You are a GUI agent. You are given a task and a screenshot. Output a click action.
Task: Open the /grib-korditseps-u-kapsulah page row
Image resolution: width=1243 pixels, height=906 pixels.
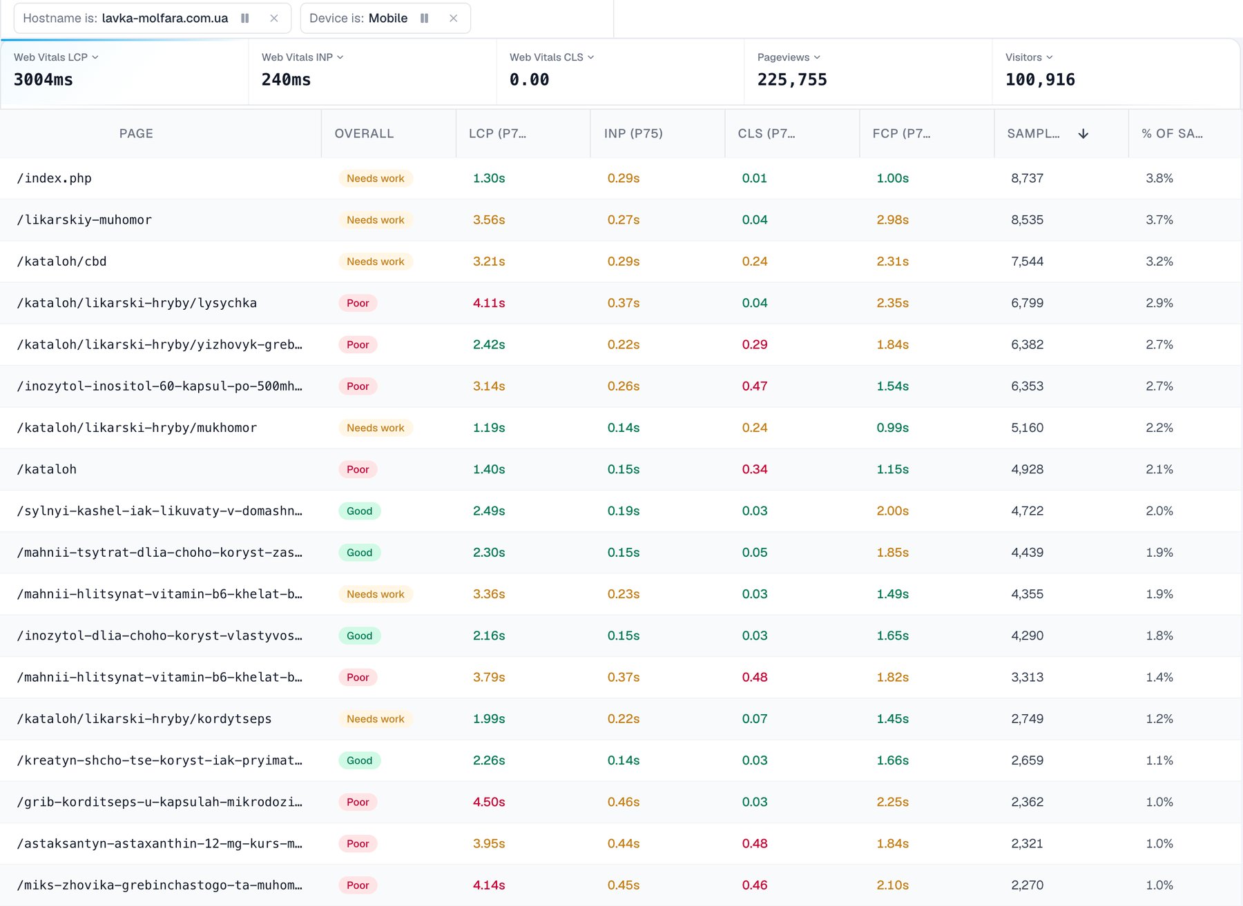[x=620, y=802]
